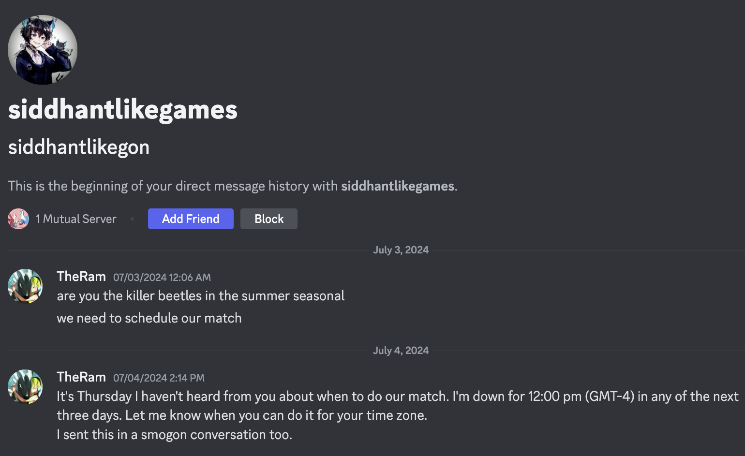Click TheRam's avatar on the July 4 message
745x456 pixels.
click(25, 387)
